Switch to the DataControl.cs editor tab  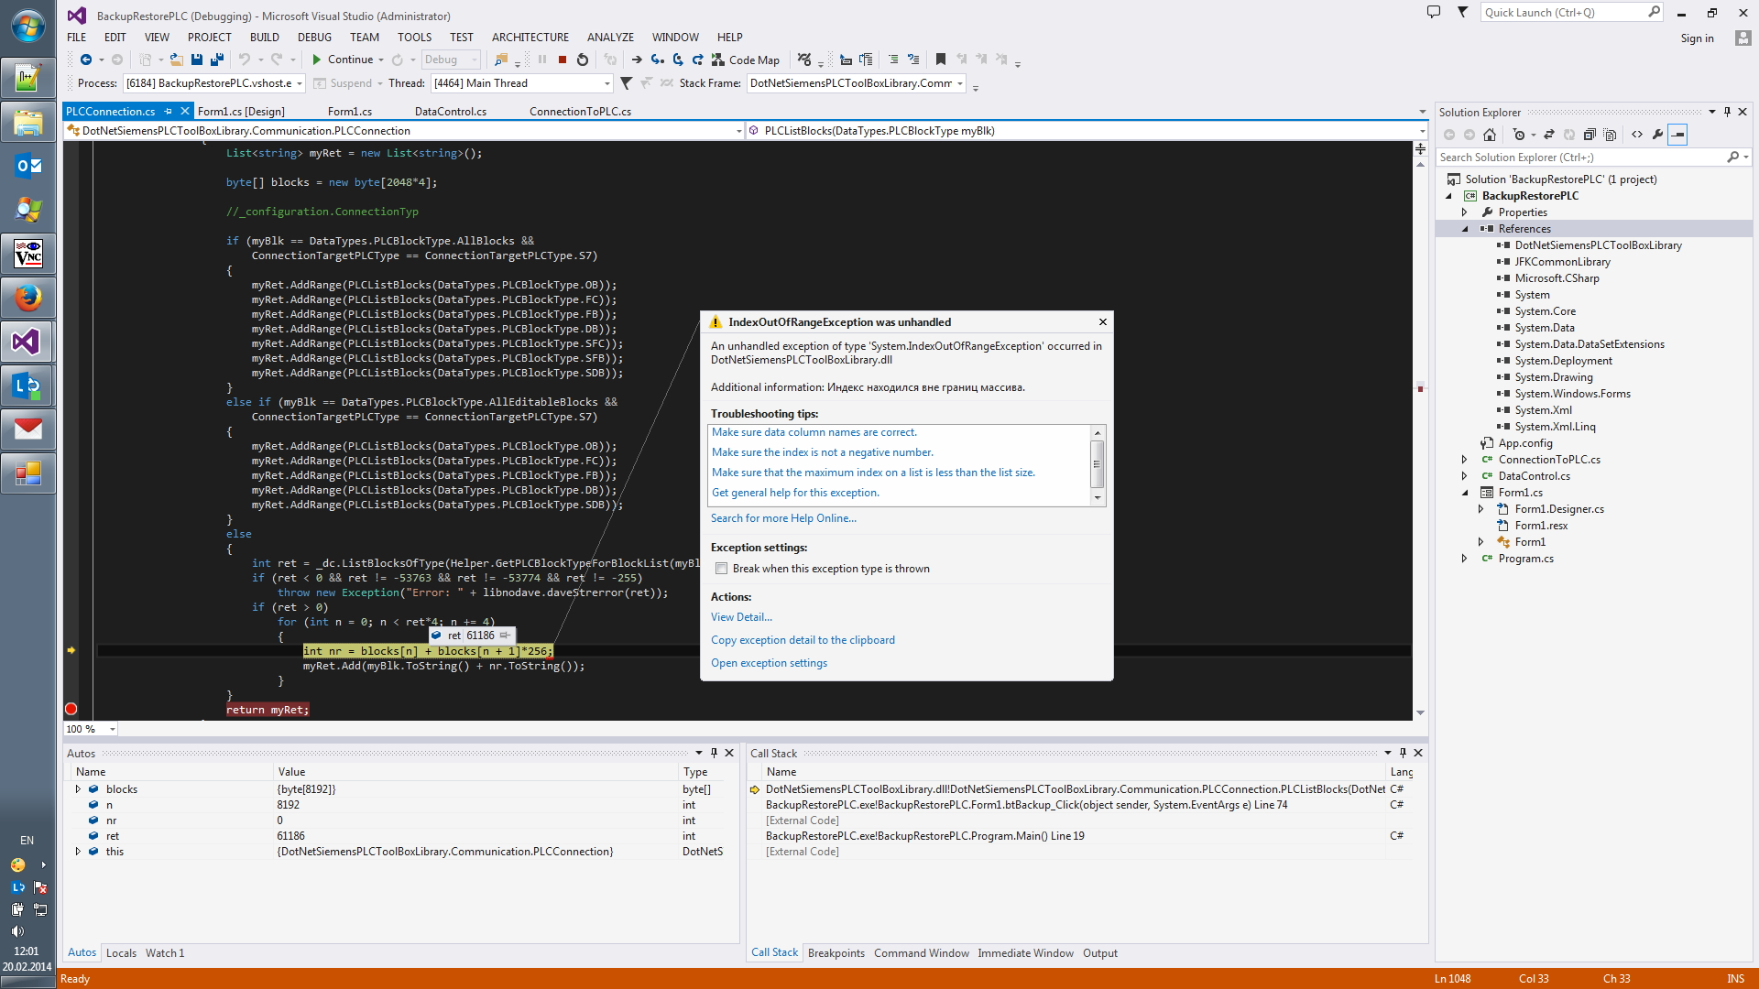pyautogui.click(x=451, y=112)
